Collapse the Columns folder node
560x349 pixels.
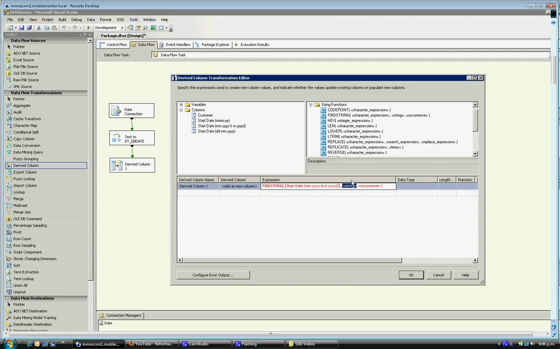[x=181, y=110]
